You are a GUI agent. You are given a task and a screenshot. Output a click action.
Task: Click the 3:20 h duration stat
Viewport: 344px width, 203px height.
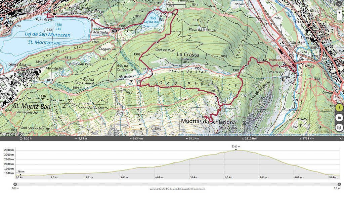(26, 138)
